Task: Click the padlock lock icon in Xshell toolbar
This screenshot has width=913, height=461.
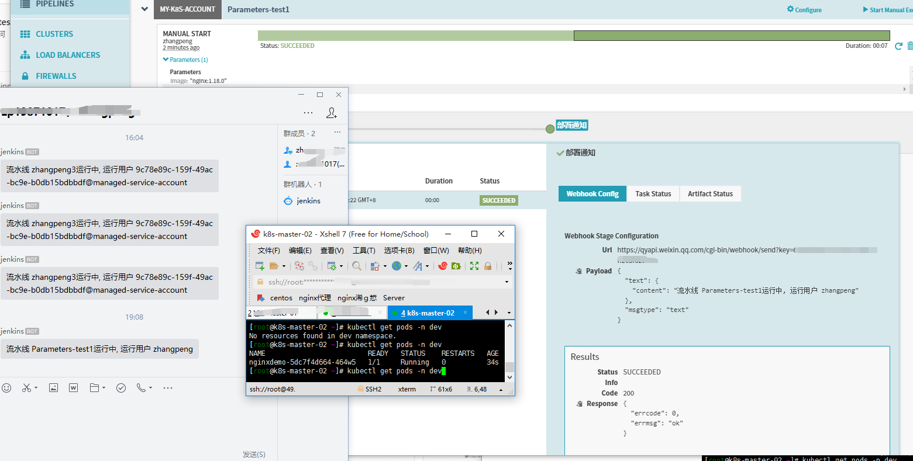Action: [488, 266]
